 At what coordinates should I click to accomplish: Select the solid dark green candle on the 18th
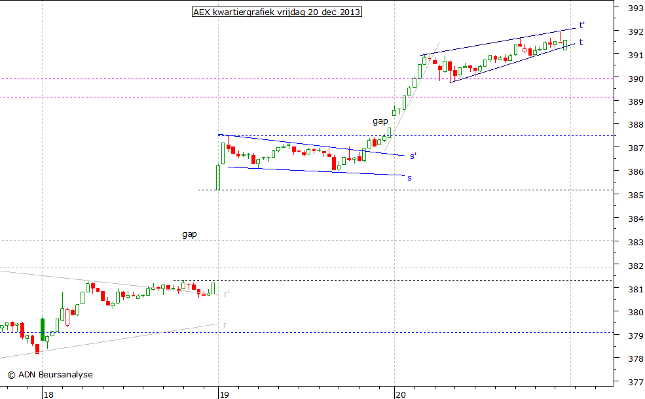click(43, 329)
